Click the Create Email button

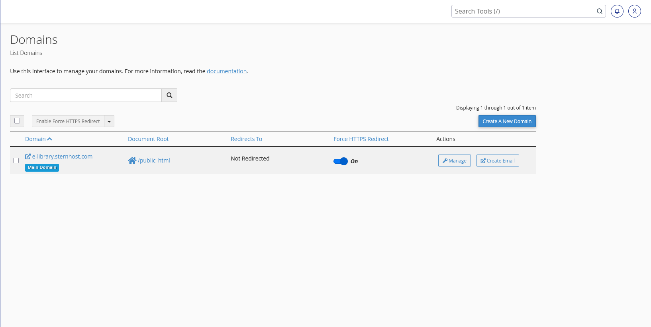point(498,161)
